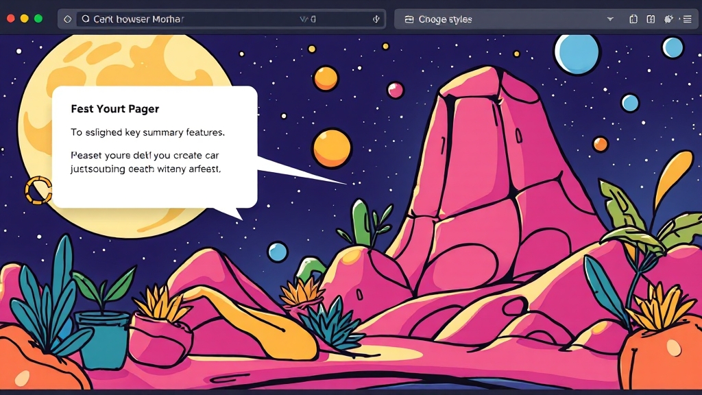The height and width of the screenshot is (395, 702).
Task: Select the 'To sslighed key summary features' text
Action: point(147,132)
